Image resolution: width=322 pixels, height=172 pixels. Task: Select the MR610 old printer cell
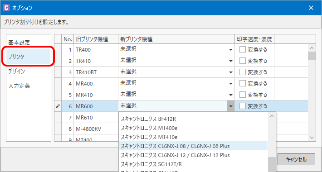[x=96, y=118]
